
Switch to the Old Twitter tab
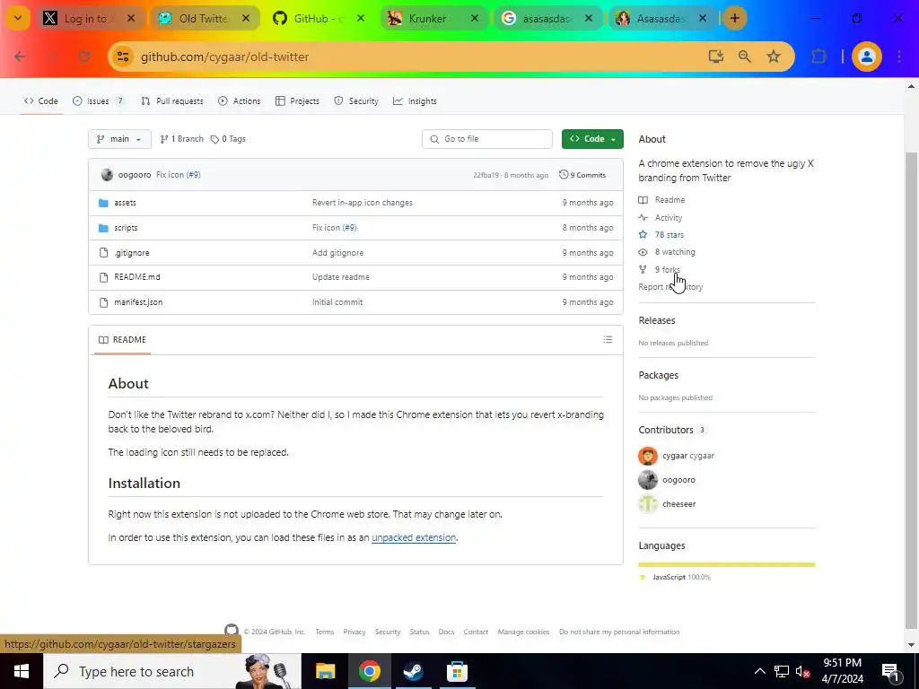[x=204, y=19]
